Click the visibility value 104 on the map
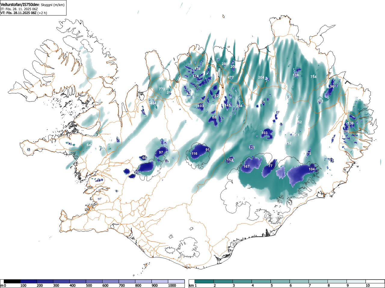The height and width of the screenshot is (288, 385). point(312,169)
